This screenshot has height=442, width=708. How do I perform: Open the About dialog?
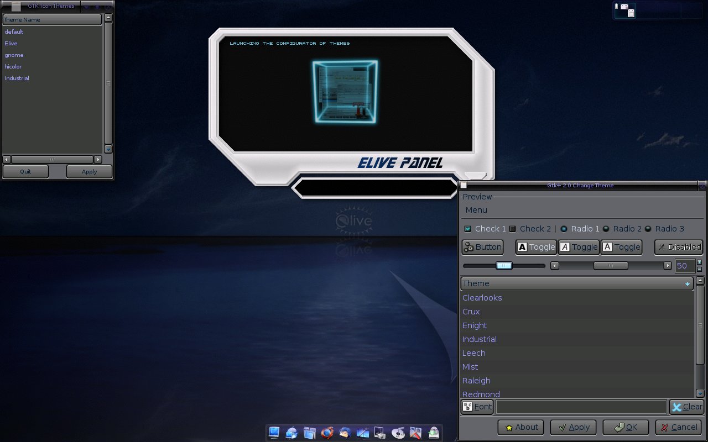pyautogui.click(x=520, y=427)
